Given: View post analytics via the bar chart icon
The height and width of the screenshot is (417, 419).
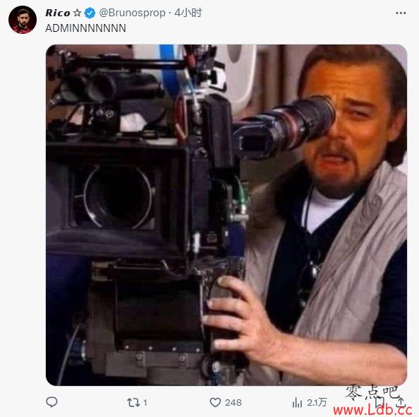Looking at the screenshot, I should pos(297,402).
